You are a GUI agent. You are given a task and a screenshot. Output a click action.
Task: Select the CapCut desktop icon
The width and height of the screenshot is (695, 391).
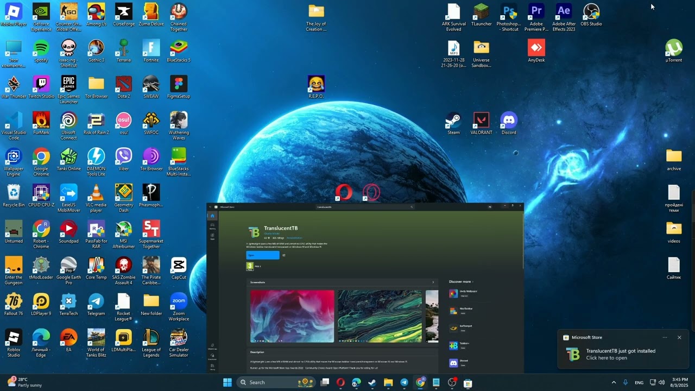(x=179, y=269)
